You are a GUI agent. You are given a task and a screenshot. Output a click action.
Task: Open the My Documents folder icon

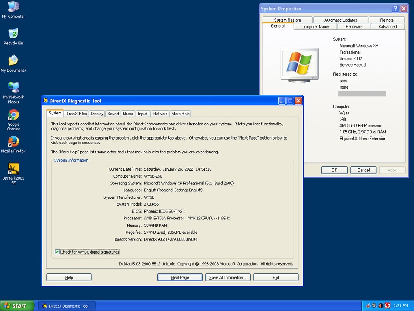click(x=13, y=61)
